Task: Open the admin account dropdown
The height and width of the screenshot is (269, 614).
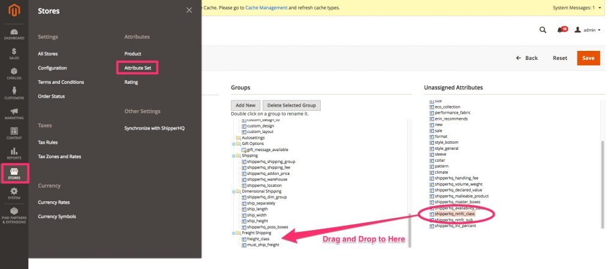Action: tap(588, 29)
